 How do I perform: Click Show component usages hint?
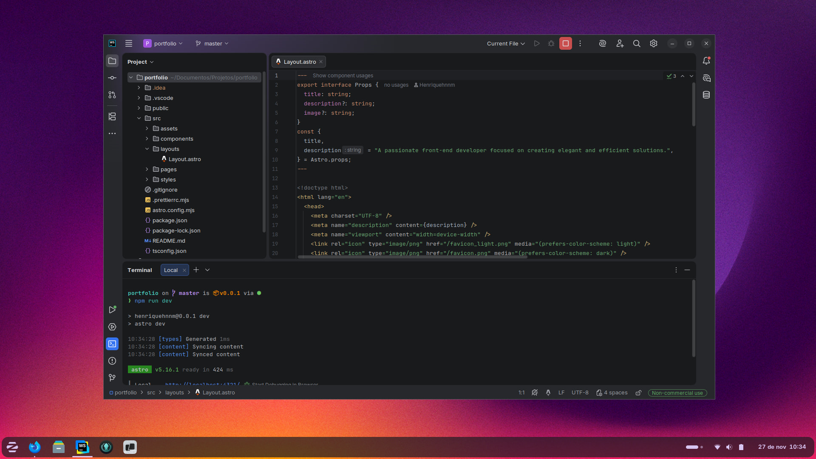click(x=343, y=76)
